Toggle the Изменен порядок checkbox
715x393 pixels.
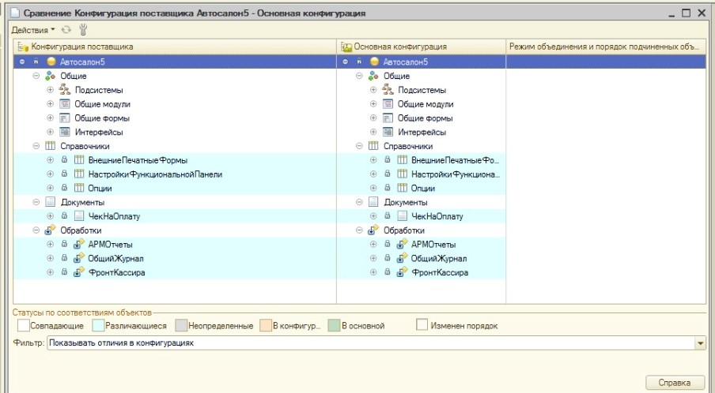(422, 325)
